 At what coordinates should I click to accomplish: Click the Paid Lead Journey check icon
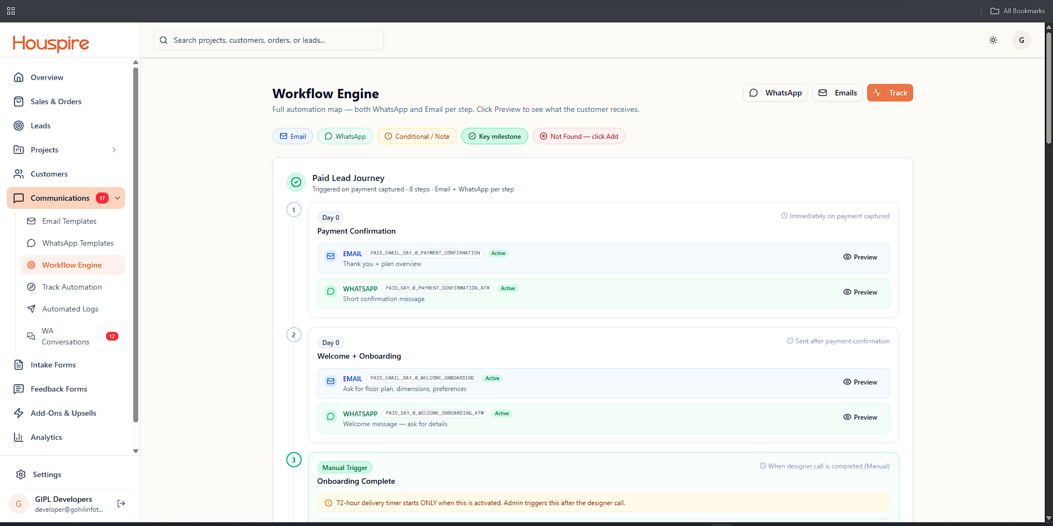[296, 182]
